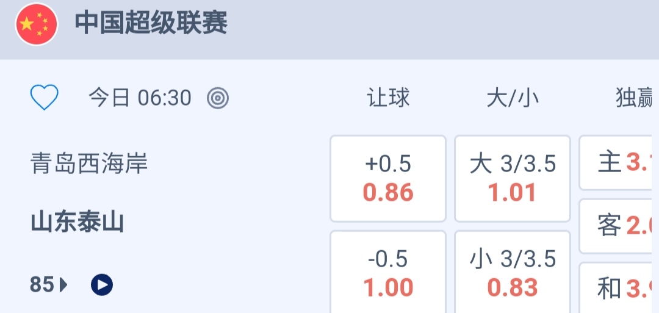Open the 85 additional markets count
Image resolution: width=659 pixels, height=313 pixels.
pyautogui.click(x=42, y=284)
